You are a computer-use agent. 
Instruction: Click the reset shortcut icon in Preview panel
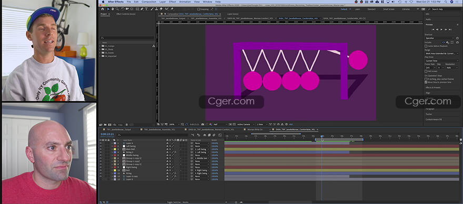pyautogui.click(x=457, y=38)
